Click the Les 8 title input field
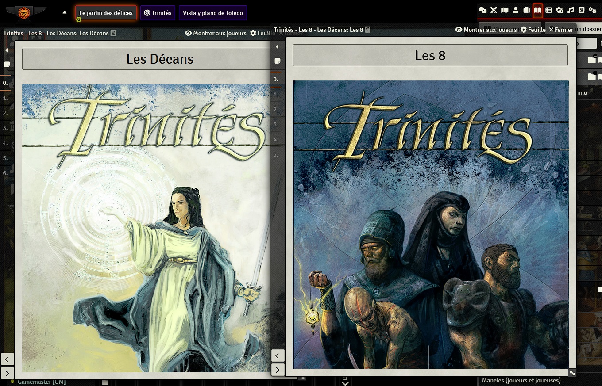The width and height of the screenshot is (602, 386). (430, 55)
